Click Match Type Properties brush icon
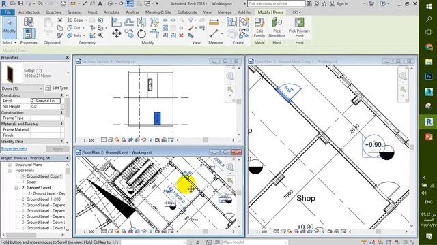Image resolution: width=437 pixels, height=245 pixels. click(60, 35)
